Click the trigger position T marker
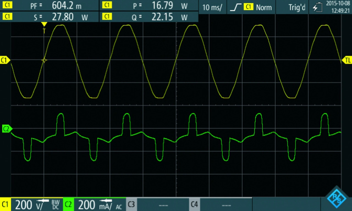352x211 pixels. pos(44,27)
